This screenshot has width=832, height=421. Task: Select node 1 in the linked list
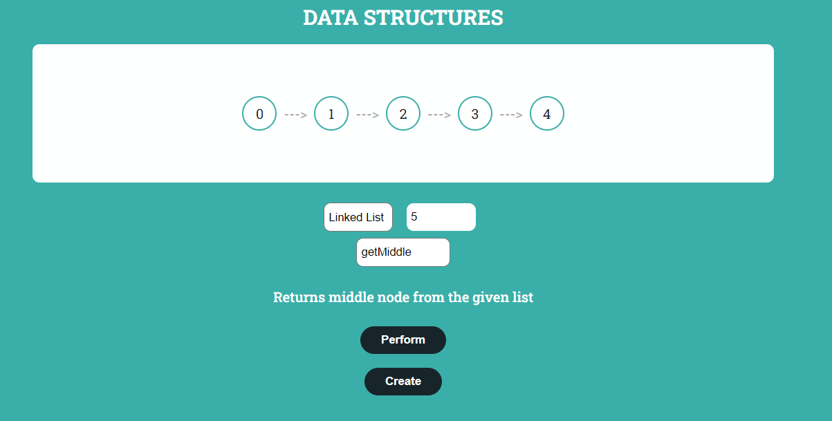331,113
